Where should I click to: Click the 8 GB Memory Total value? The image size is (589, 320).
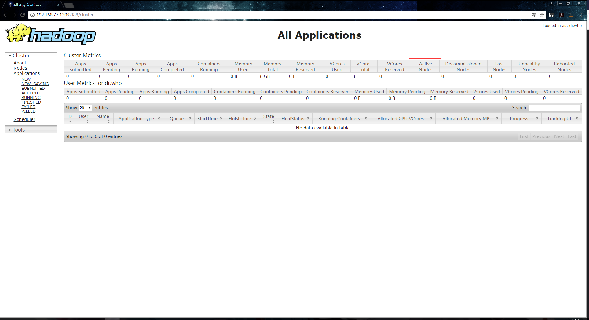265,76
